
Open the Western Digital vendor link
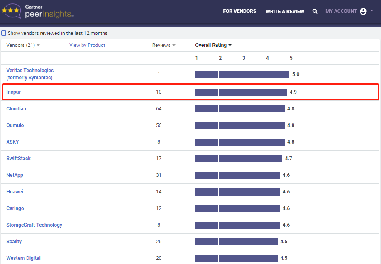(x=23, y=258)
